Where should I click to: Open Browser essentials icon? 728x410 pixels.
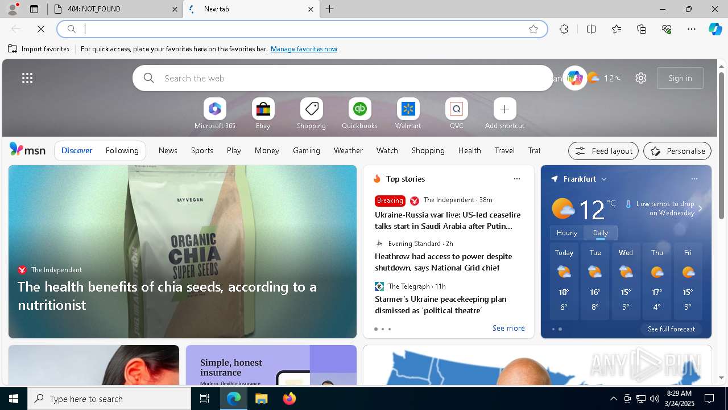click(x=667, y=29)
